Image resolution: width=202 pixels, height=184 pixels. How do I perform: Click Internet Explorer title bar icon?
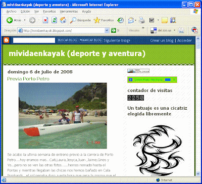4,5
